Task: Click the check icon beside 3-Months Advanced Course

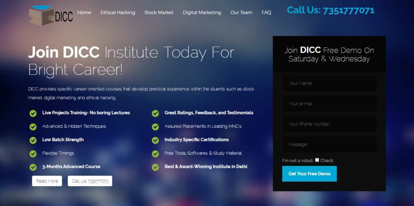Action: point(33,167)
